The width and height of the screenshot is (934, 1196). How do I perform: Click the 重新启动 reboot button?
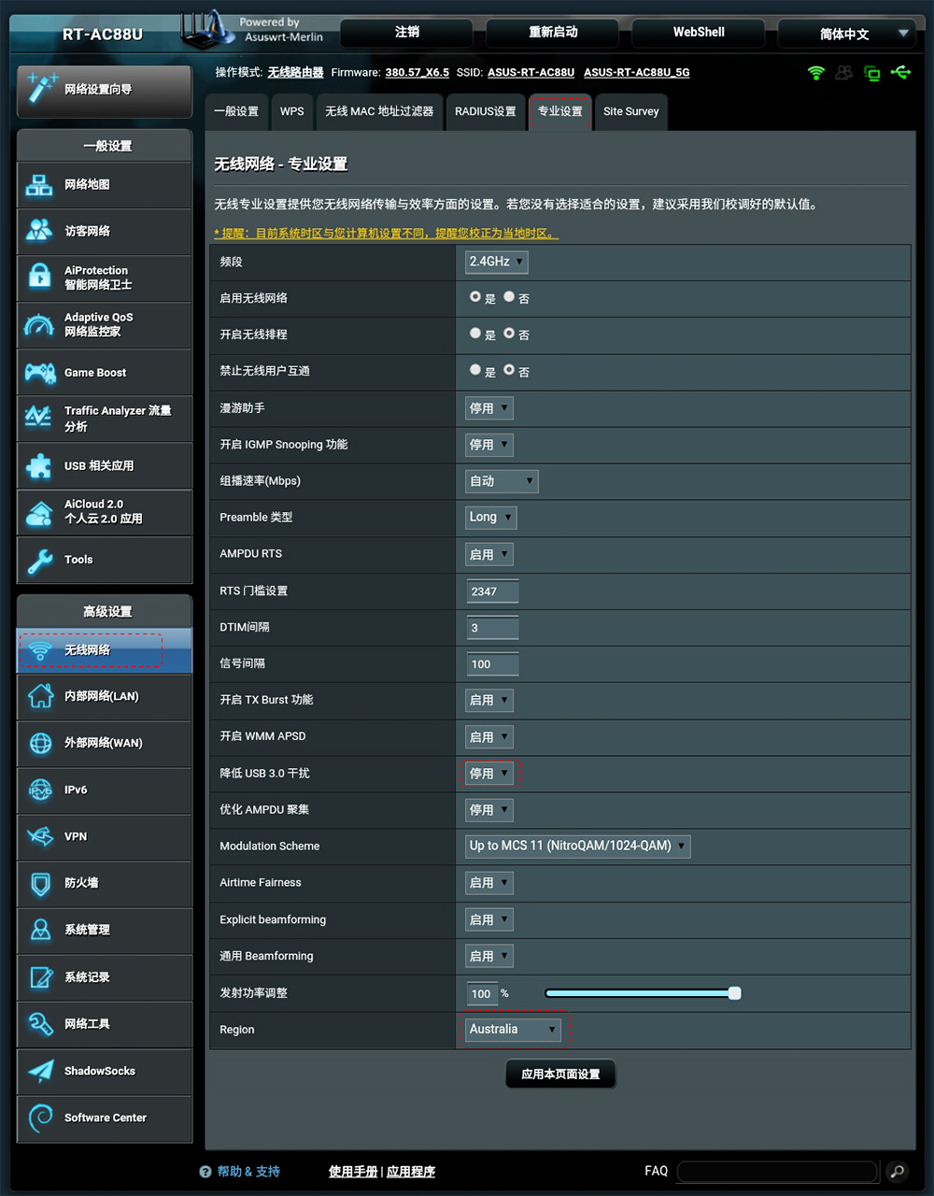coord(553,33)
